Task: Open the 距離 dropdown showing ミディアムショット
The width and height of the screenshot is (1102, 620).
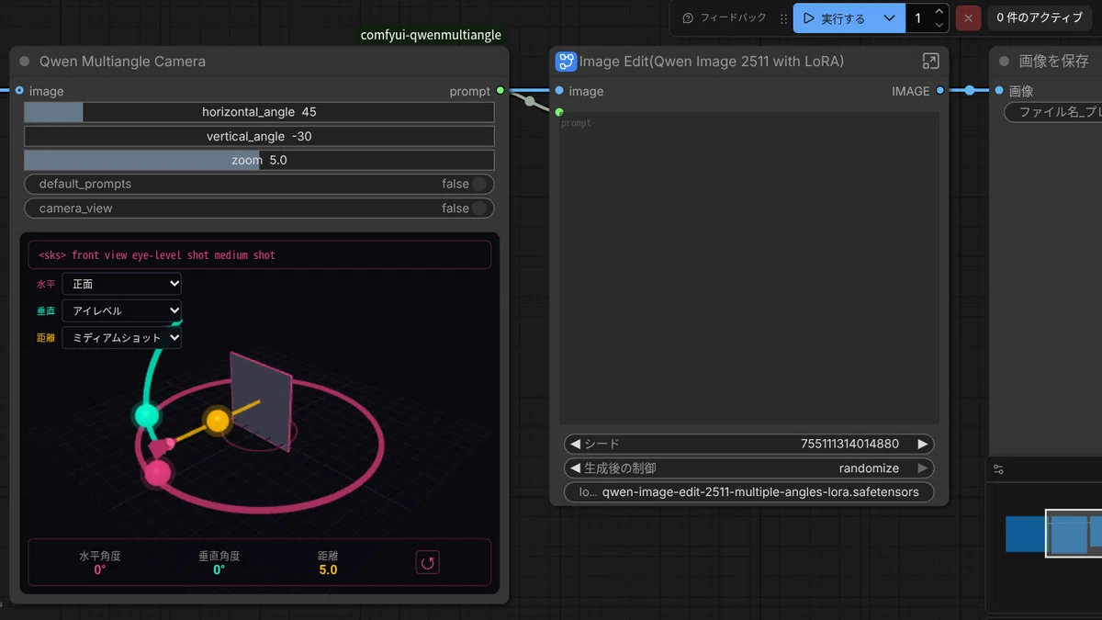Action: (122, 338)
